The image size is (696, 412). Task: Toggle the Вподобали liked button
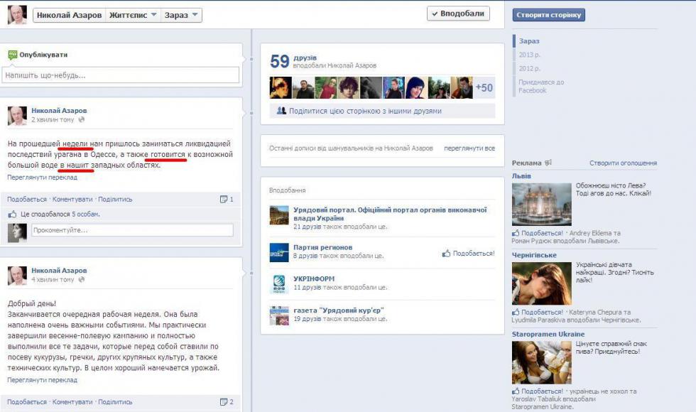pyautogui.click(x=458, y=13)
